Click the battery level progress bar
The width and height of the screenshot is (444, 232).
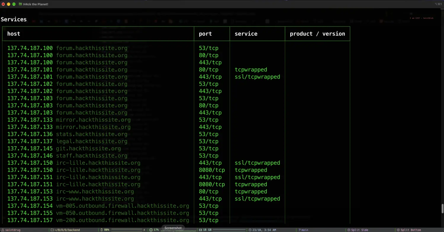[127, 230]
